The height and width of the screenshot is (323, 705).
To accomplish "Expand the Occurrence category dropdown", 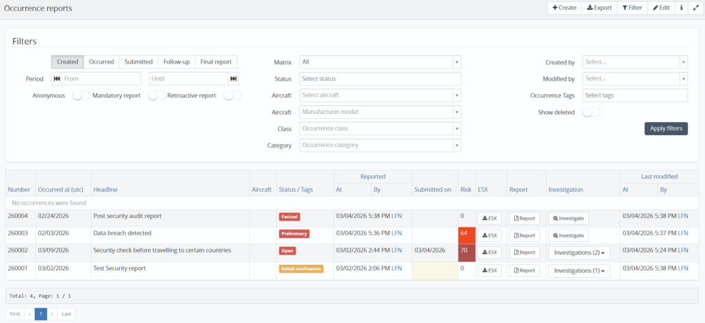I will click(379, 145).
